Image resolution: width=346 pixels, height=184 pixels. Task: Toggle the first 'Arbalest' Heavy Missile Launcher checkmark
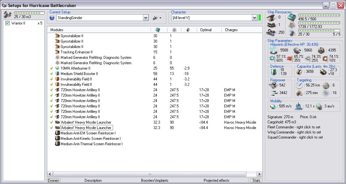(x=51, y=122)
